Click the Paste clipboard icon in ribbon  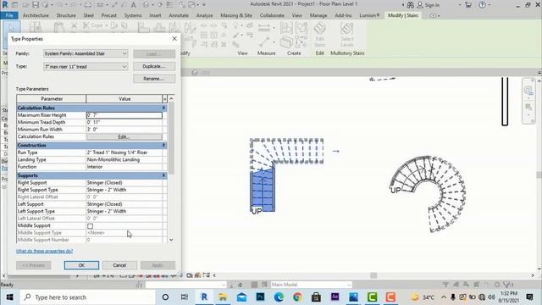pyautogui.click(x=58, y=27)
